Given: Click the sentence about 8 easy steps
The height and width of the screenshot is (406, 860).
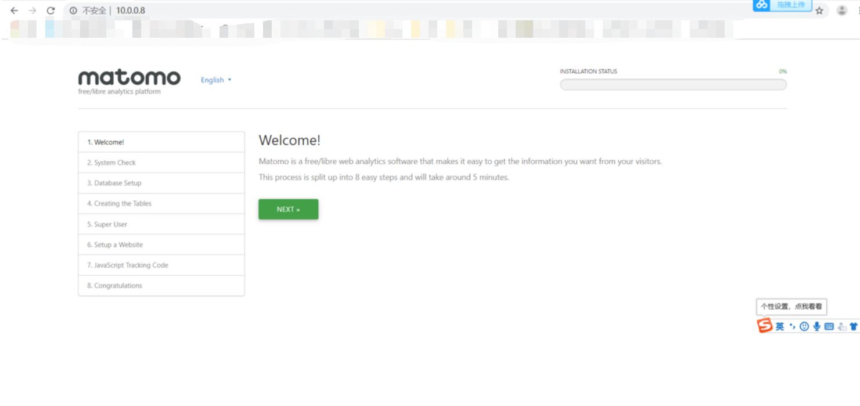Looking at the screenshot, I should (384, 177).
